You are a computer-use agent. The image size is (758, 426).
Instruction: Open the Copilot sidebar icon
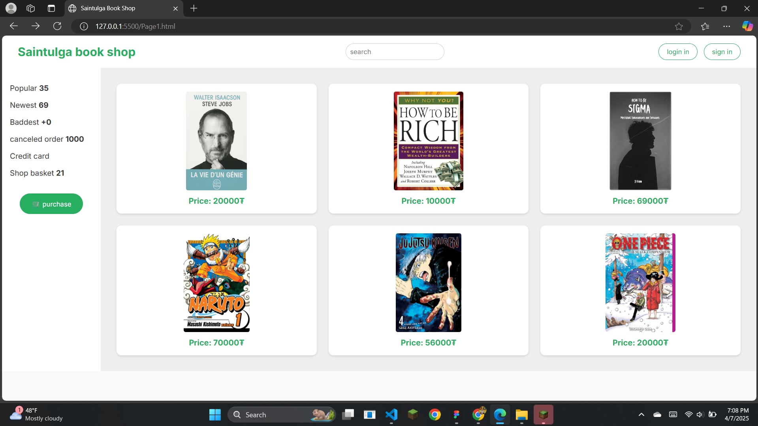[x=747, y=26]
